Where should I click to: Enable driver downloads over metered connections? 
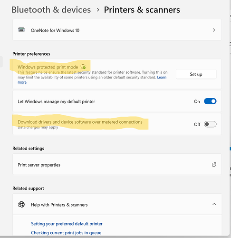[x=210, y=124]
